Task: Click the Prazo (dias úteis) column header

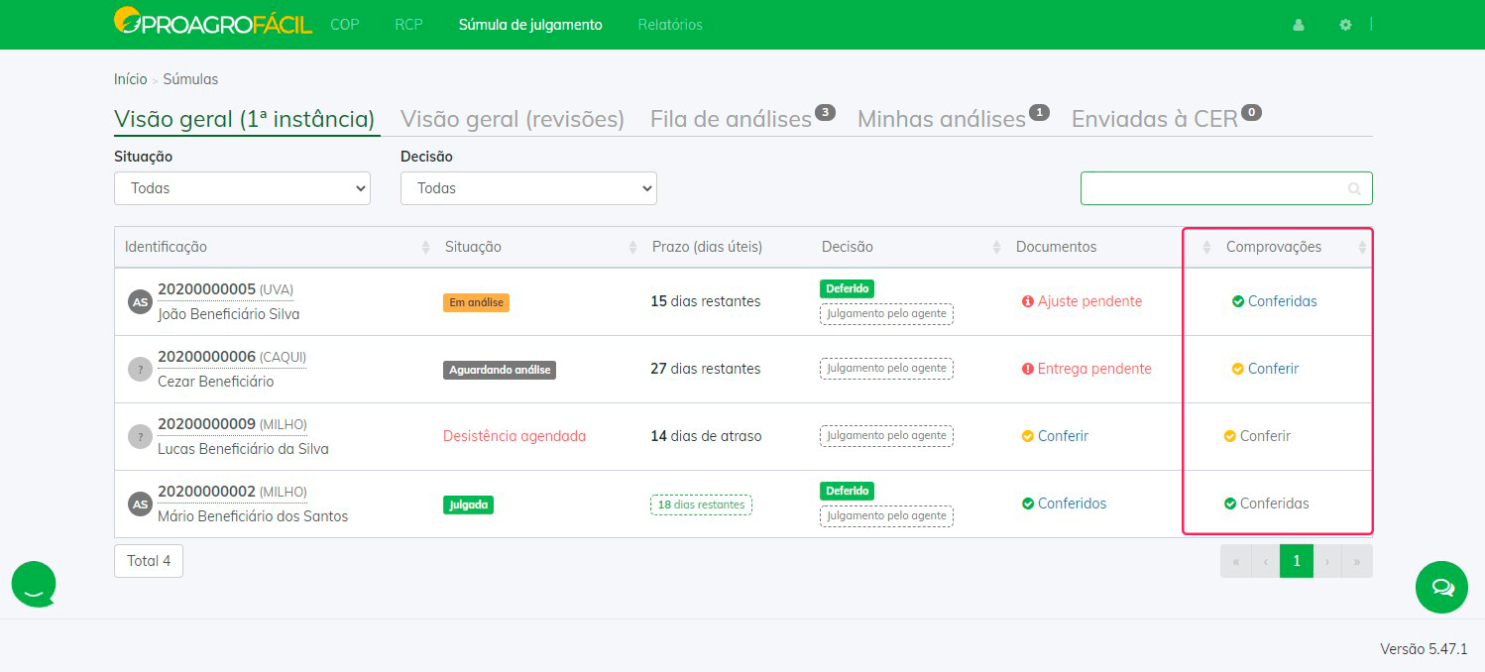Action: pyautogui.click(x=707, y=247)
